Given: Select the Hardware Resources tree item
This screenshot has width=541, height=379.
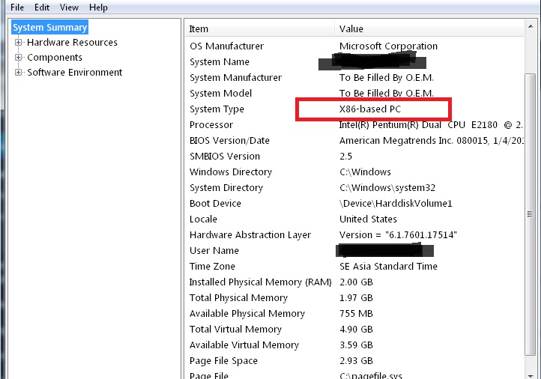Looking at the screenshot, I should pyautogui.click(x=72, y=43).
